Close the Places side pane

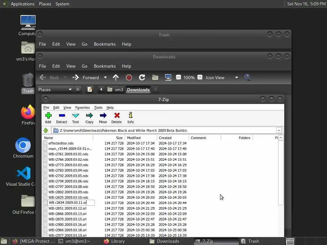click(78, 89)
